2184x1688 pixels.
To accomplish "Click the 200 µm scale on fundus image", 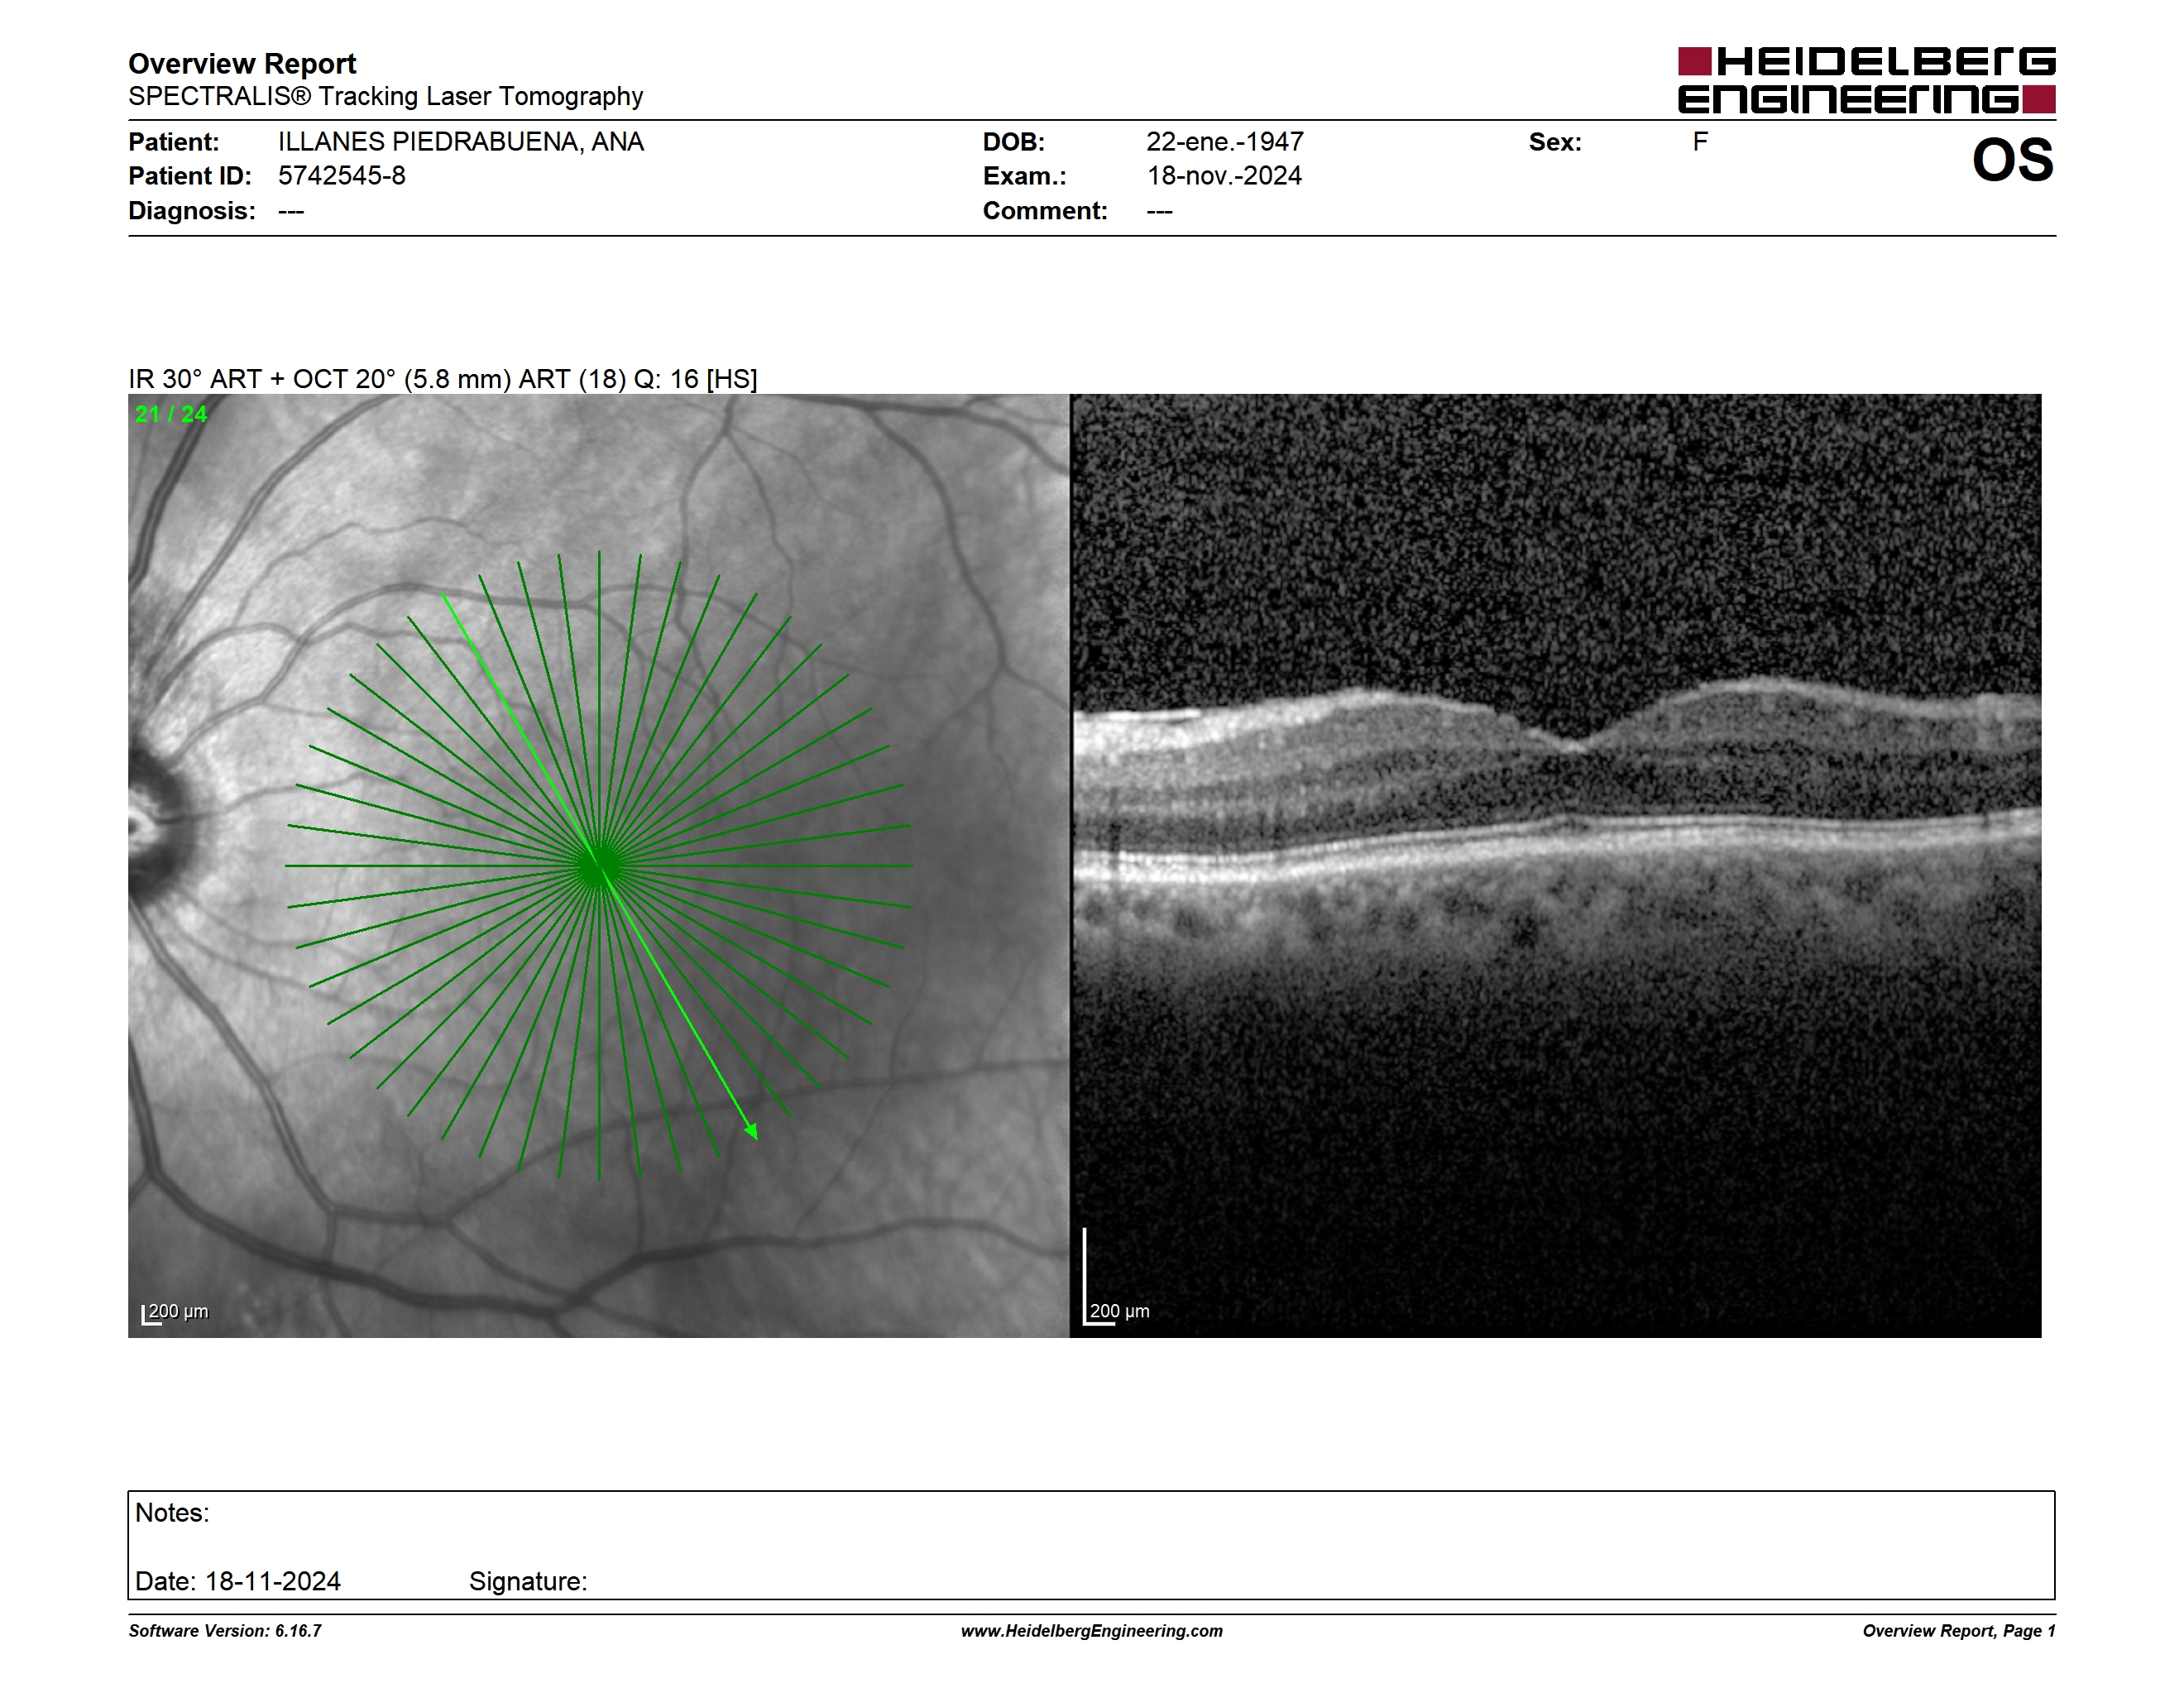I will point(175,1313).
